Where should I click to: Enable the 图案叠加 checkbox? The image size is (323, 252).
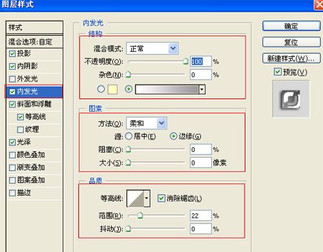pyautogui.click(x=12, y=180)
